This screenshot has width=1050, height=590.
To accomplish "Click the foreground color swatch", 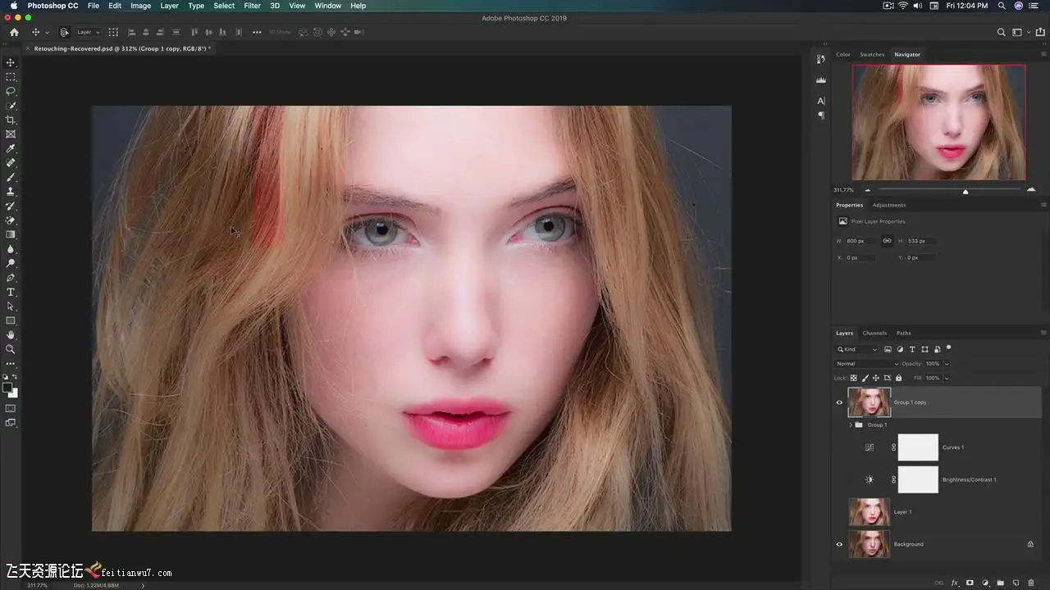I will pyautogui.click(x=7, y=388).
